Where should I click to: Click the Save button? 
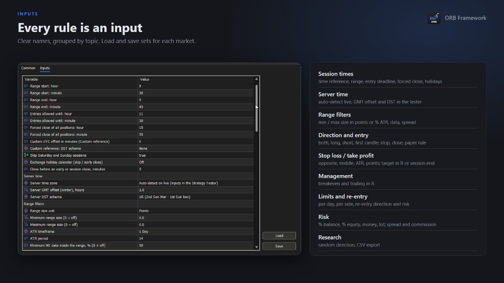coord(279,246)
